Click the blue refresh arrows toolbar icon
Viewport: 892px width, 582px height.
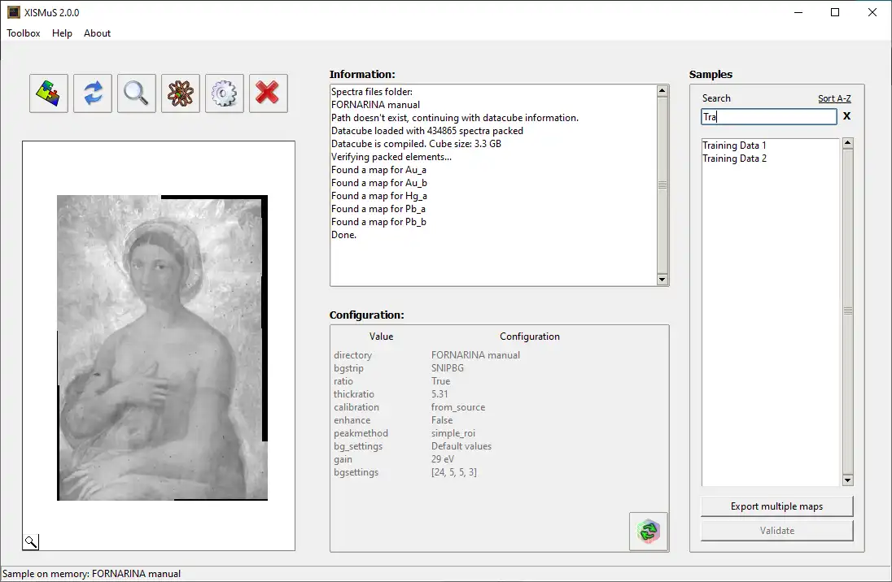[92, 93]
